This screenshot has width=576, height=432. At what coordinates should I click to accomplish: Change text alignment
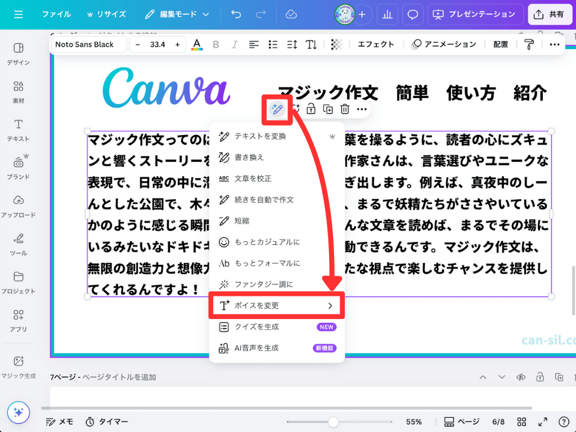254,44
